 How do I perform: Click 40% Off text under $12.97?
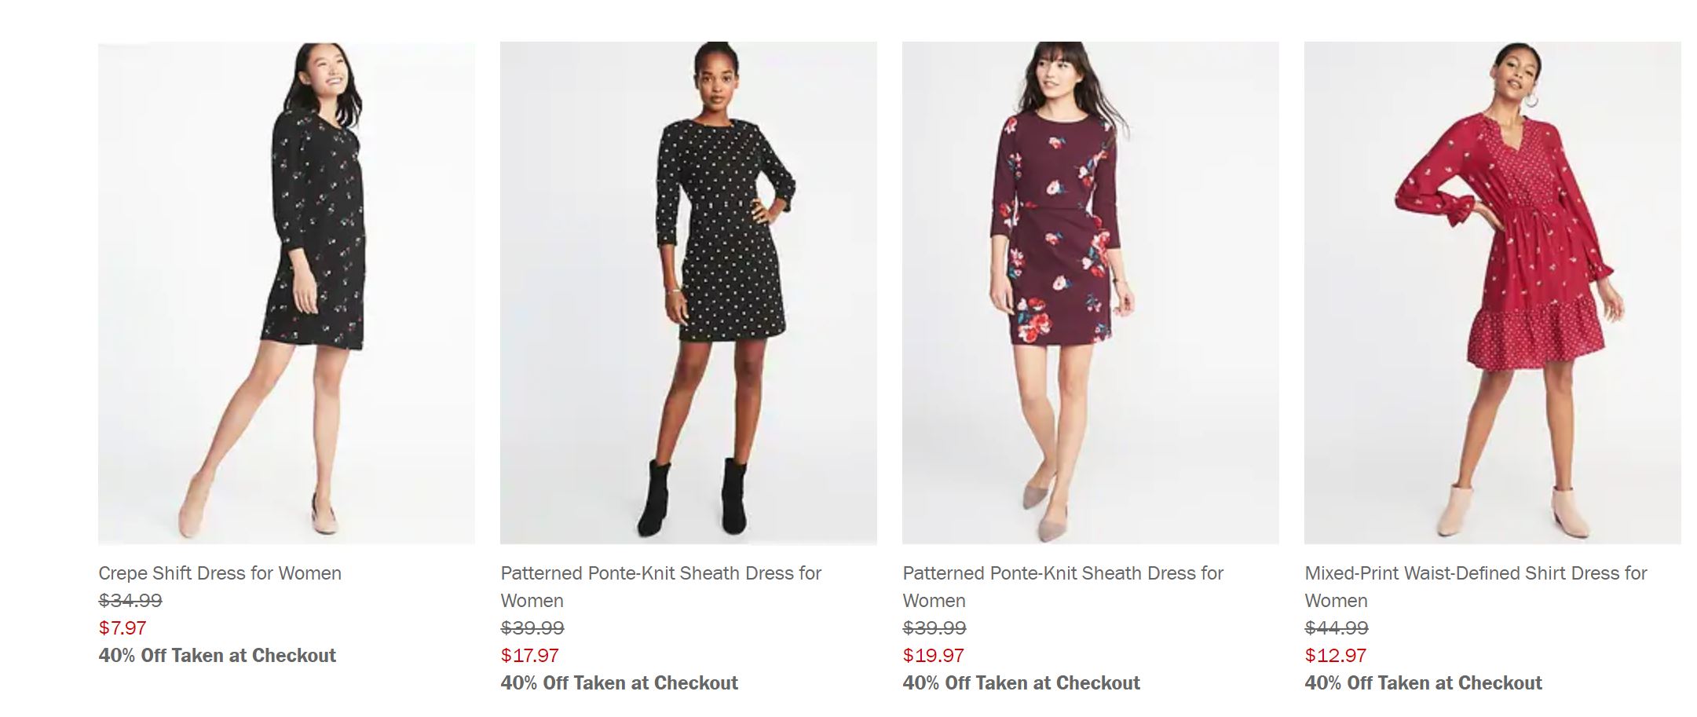click(x=1424, y=683)
